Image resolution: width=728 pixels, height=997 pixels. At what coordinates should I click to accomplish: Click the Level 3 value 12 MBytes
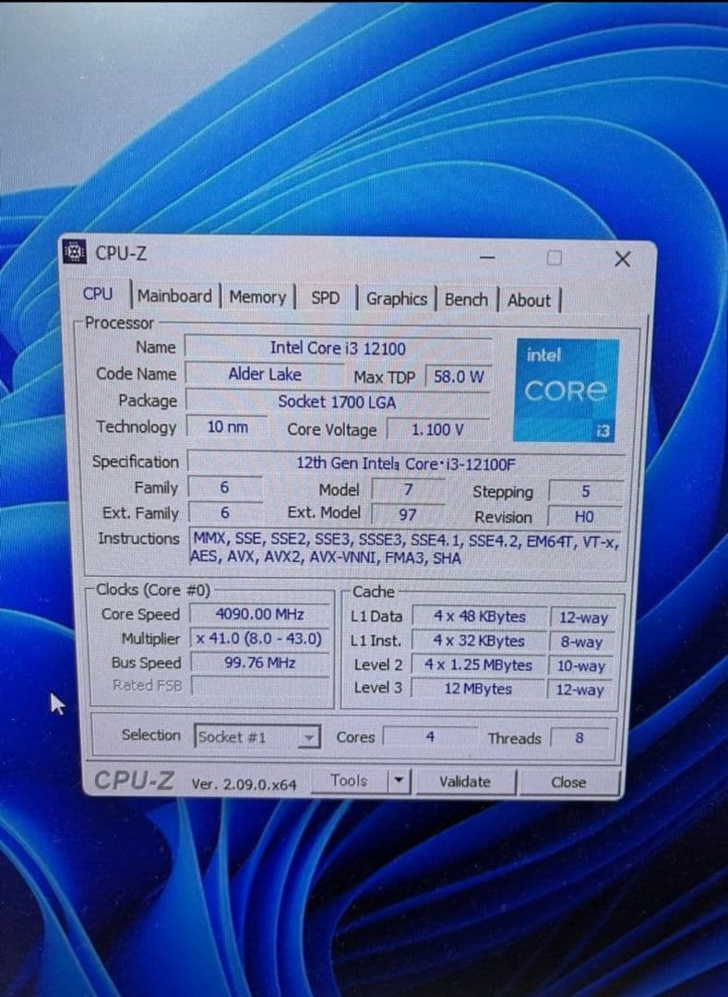pyautogui.click(x=478, y=689)
